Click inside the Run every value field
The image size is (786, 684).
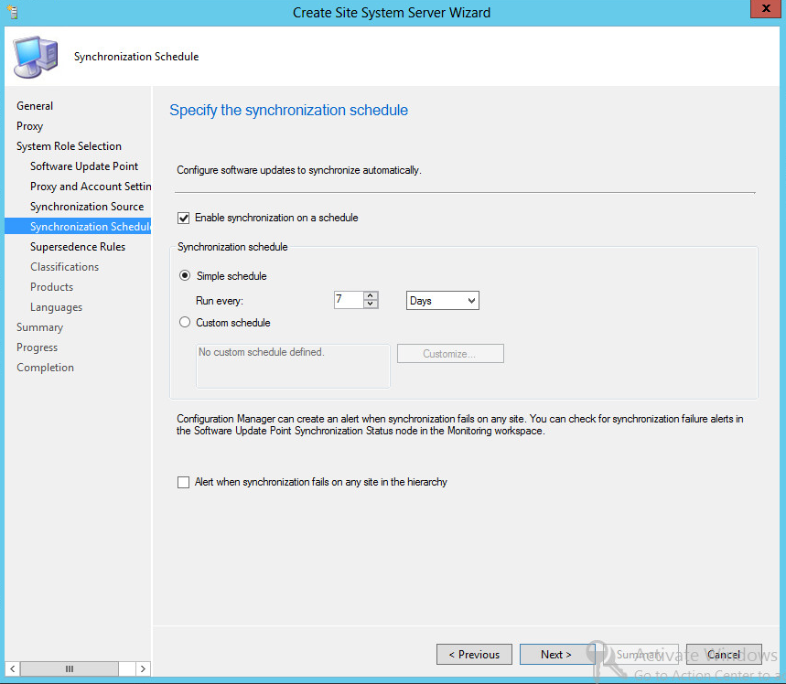tap(350, 300)
